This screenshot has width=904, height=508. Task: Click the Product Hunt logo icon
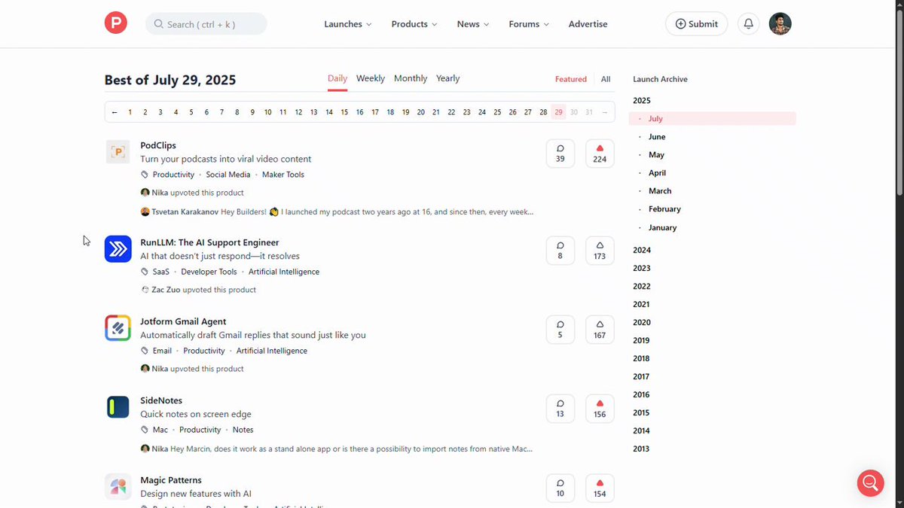pyautogui.click(x=116, y=23)
